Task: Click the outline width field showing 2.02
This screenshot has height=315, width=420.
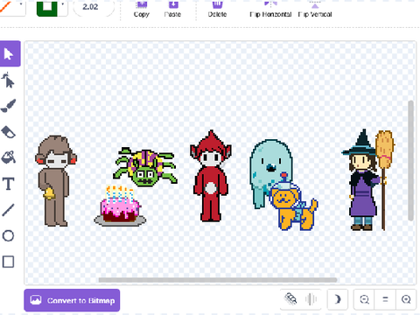Action: 94,7
